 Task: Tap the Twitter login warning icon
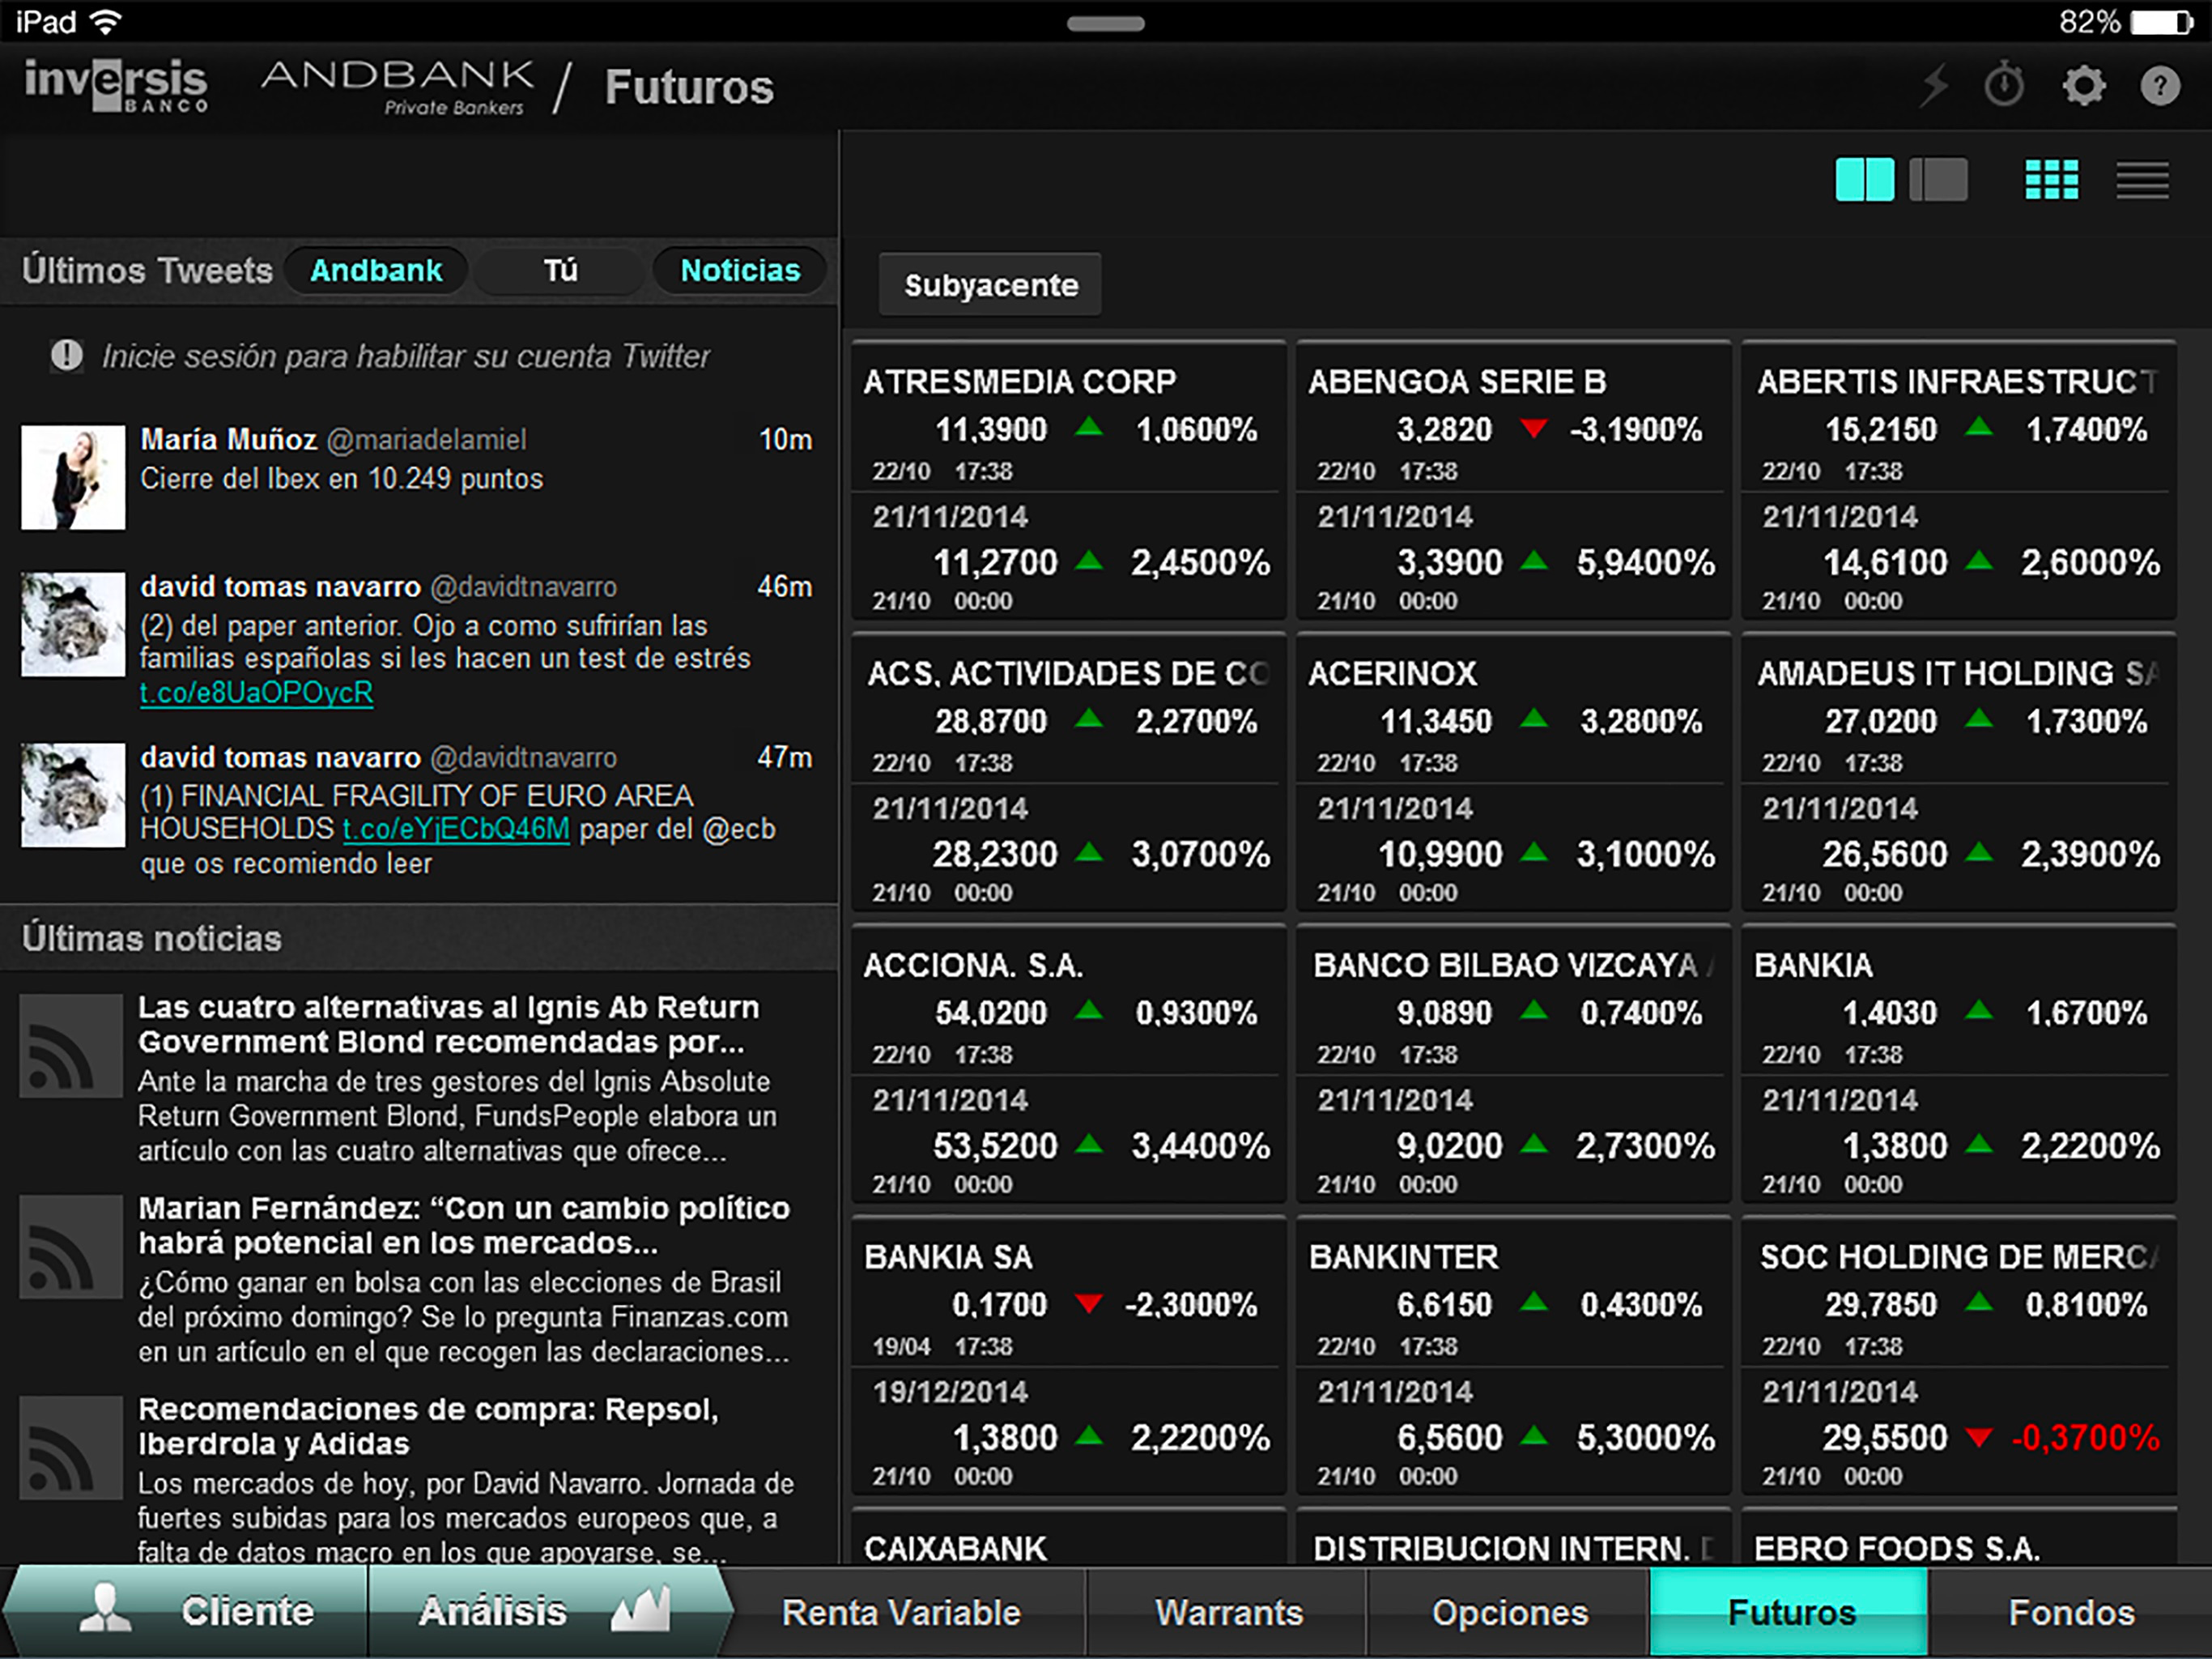click(x=66, y=356)
